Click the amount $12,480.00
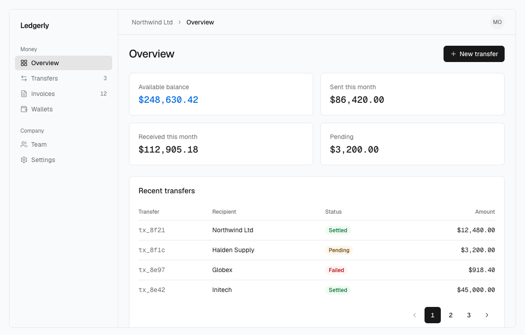Image resolution: width=525 pixels, height=335 pixels. tap(476, 230)
